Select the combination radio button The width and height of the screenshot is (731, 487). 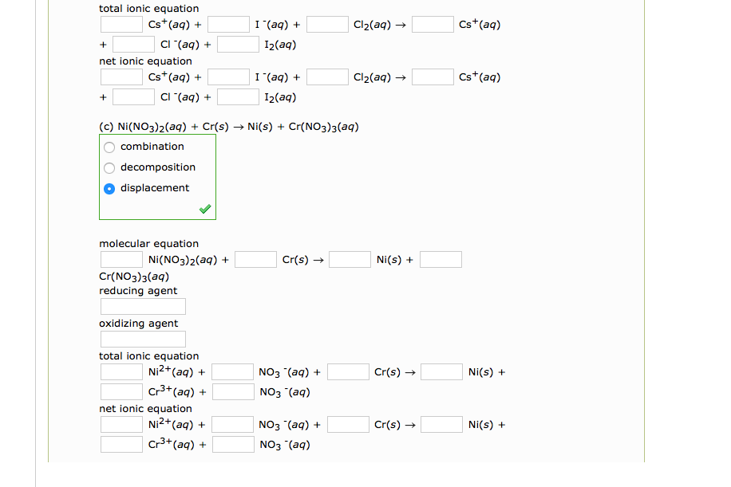[x=109, y=147]
